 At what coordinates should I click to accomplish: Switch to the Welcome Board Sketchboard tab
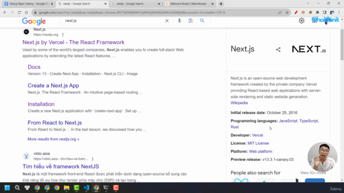coord(188,4)
